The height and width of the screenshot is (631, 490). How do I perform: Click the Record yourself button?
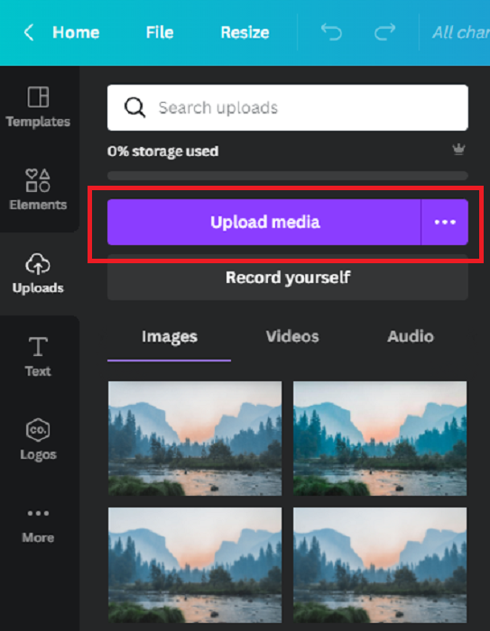[x=288, y=278]
